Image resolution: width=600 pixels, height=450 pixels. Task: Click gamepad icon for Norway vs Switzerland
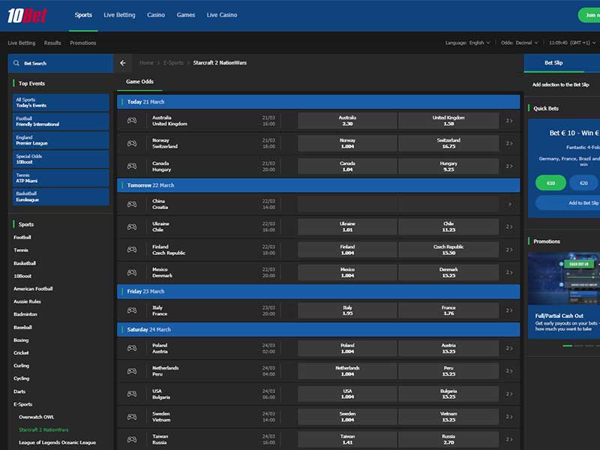(132, 143)
